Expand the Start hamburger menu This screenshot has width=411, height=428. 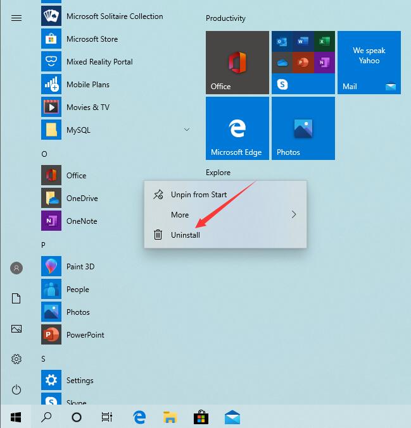coord(16,18)
